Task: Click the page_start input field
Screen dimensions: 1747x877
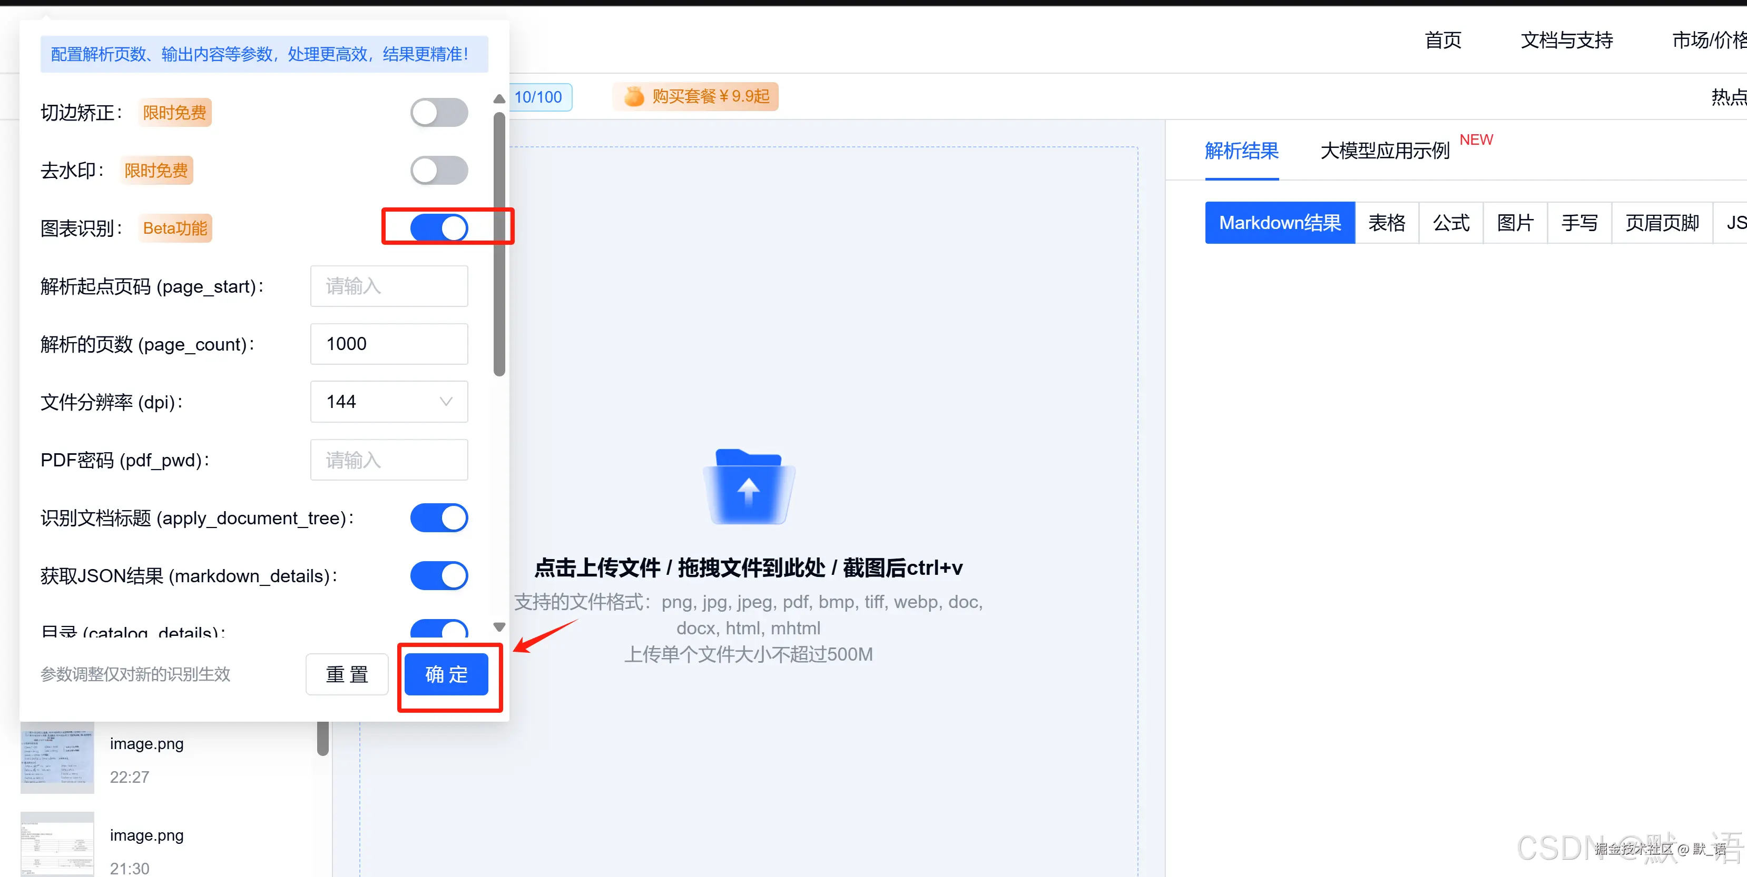Action: (x=389, y=286)
